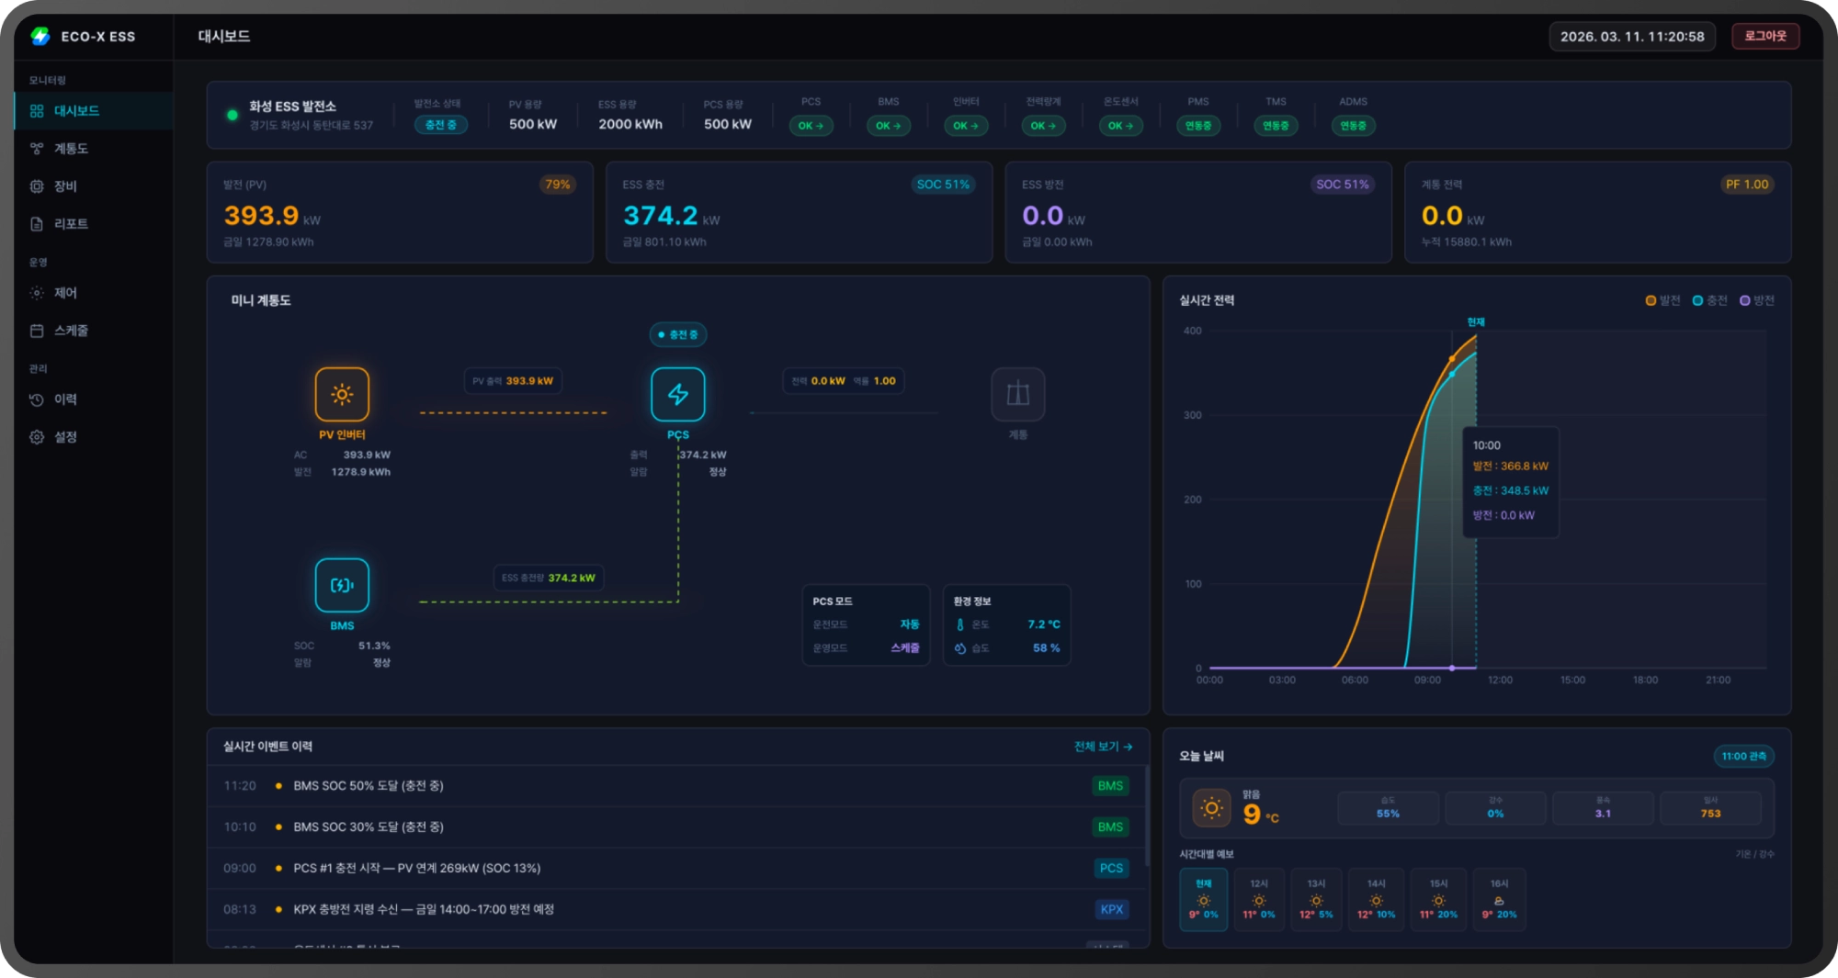Click the 충전 중 badge above PCS

coord(678,334)
